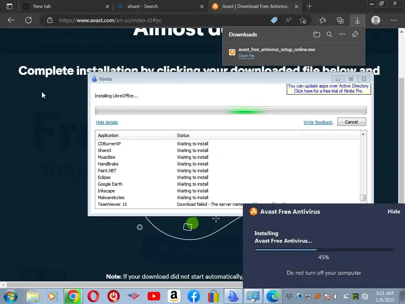This screenshot has width=405, height=304.
Task: Select the ShareX row
Action: (x=227, y=150)
